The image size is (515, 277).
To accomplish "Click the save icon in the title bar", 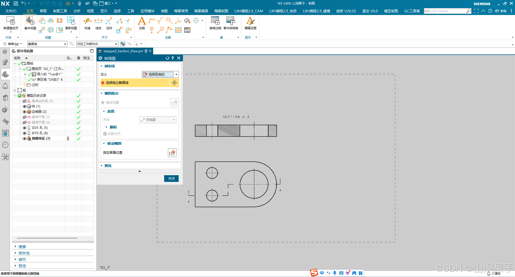I will (x=16, y=3).
